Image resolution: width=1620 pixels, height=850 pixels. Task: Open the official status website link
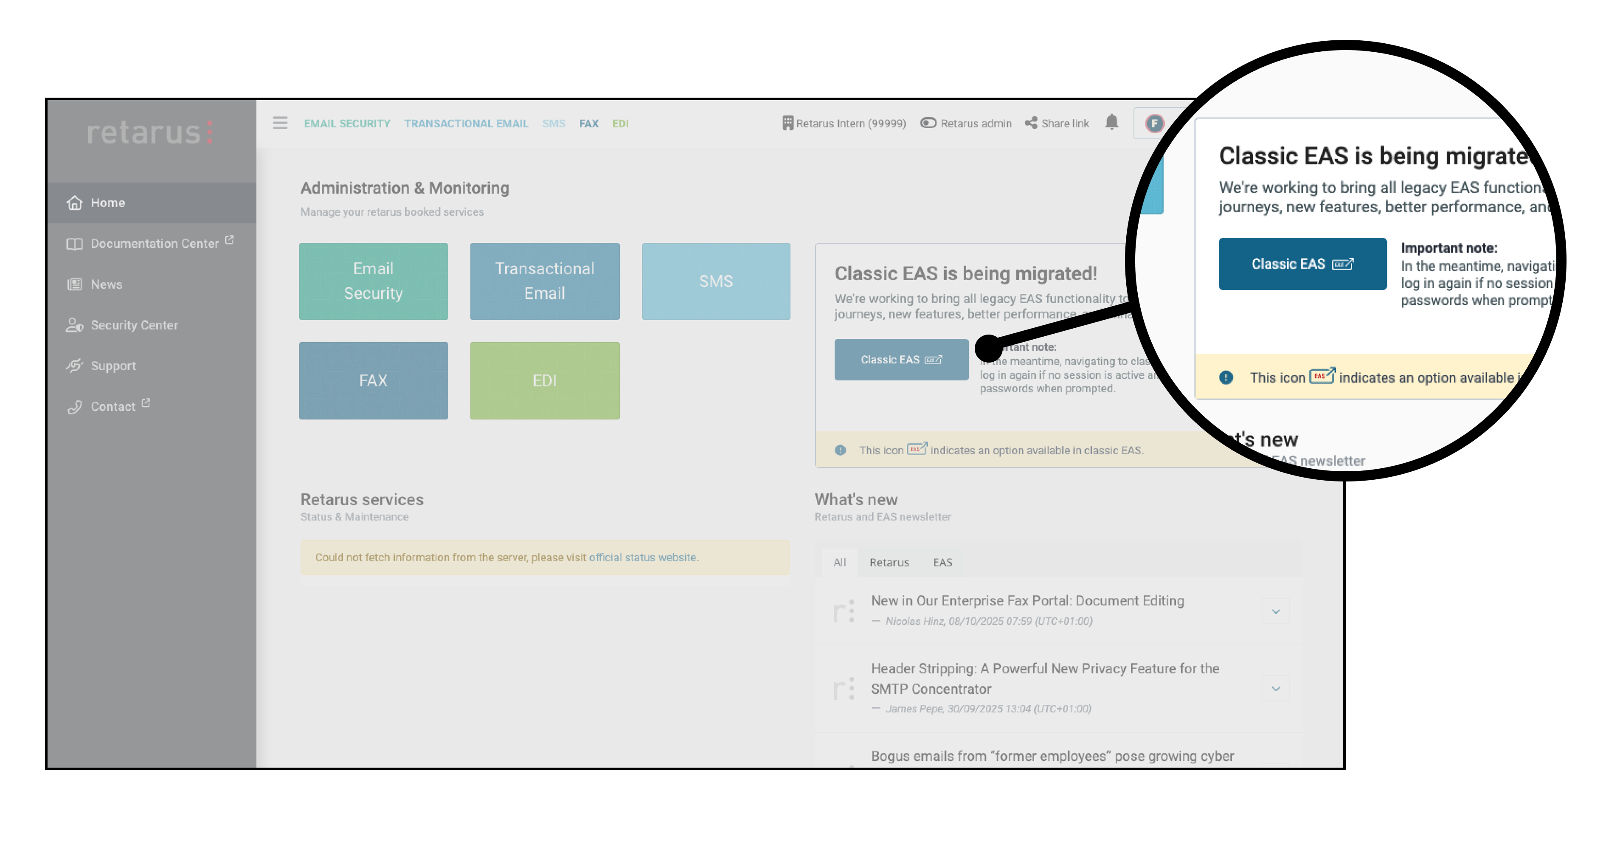click(642, 557)
